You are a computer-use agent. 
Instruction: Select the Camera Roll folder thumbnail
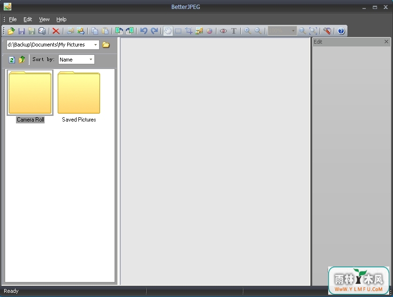pyautogui.click(x=30, y=92)
